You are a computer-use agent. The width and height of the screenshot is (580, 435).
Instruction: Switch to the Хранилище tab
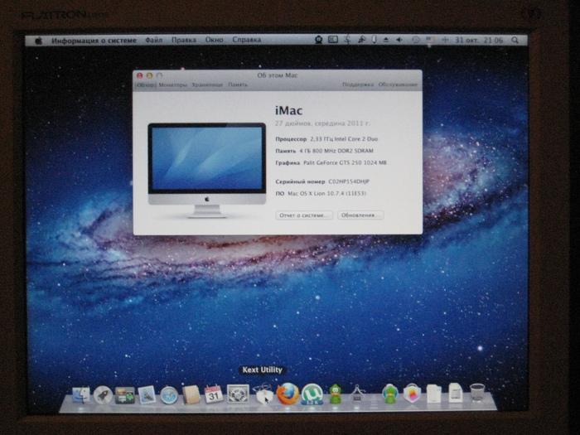(207, 85)
